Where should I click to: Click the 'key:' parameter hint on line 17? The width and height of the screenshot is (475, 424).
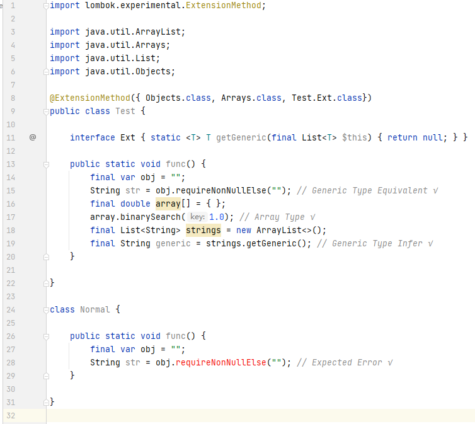point(198,217)
